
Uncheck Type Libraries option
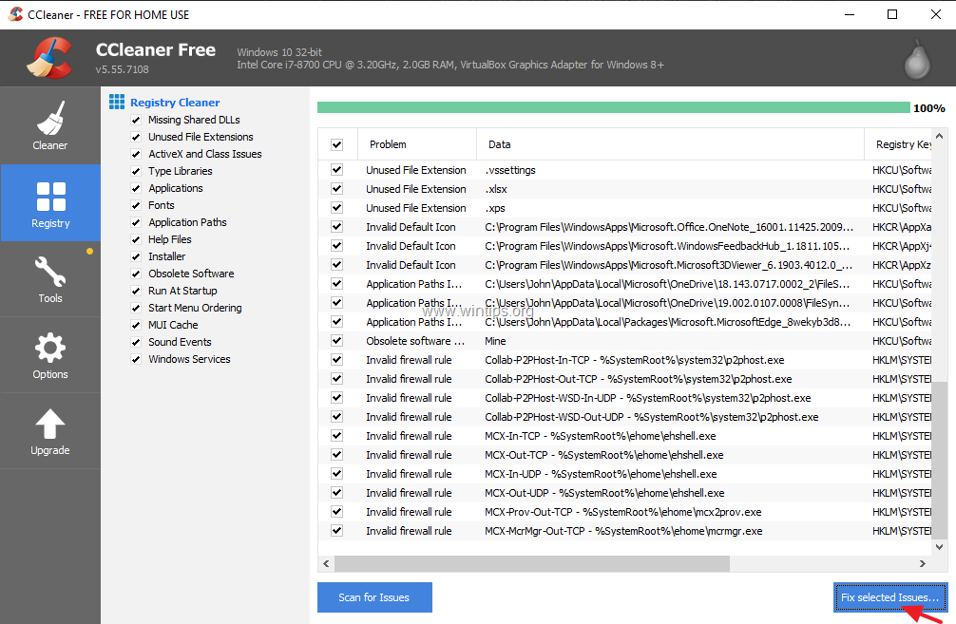[x=136, y=171]
